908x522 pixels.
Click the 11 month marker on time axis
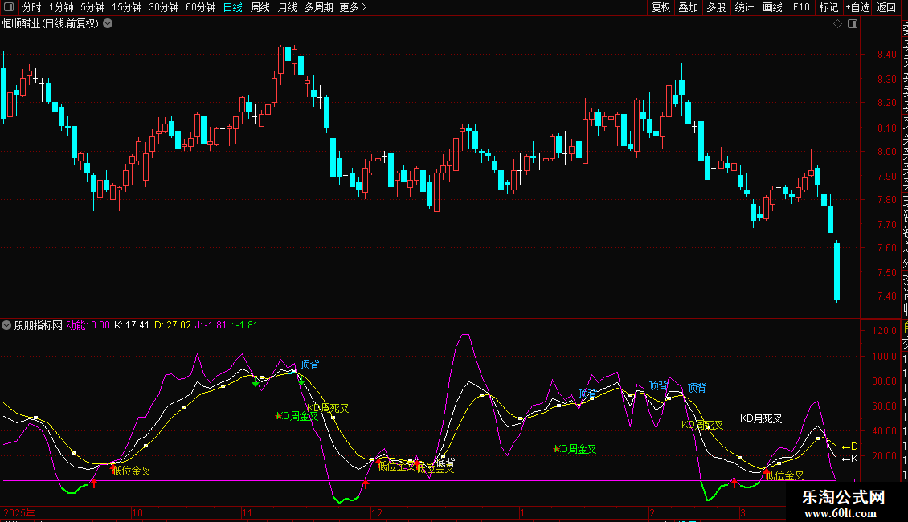coord(247,512)
